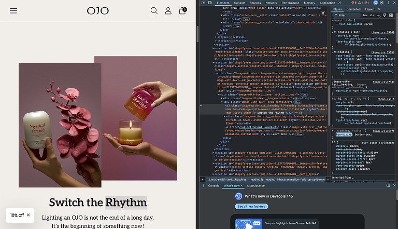The image size is (398, 229).
Task: Switch to the Console tab in top bar
Action: (x=239, y=3)
